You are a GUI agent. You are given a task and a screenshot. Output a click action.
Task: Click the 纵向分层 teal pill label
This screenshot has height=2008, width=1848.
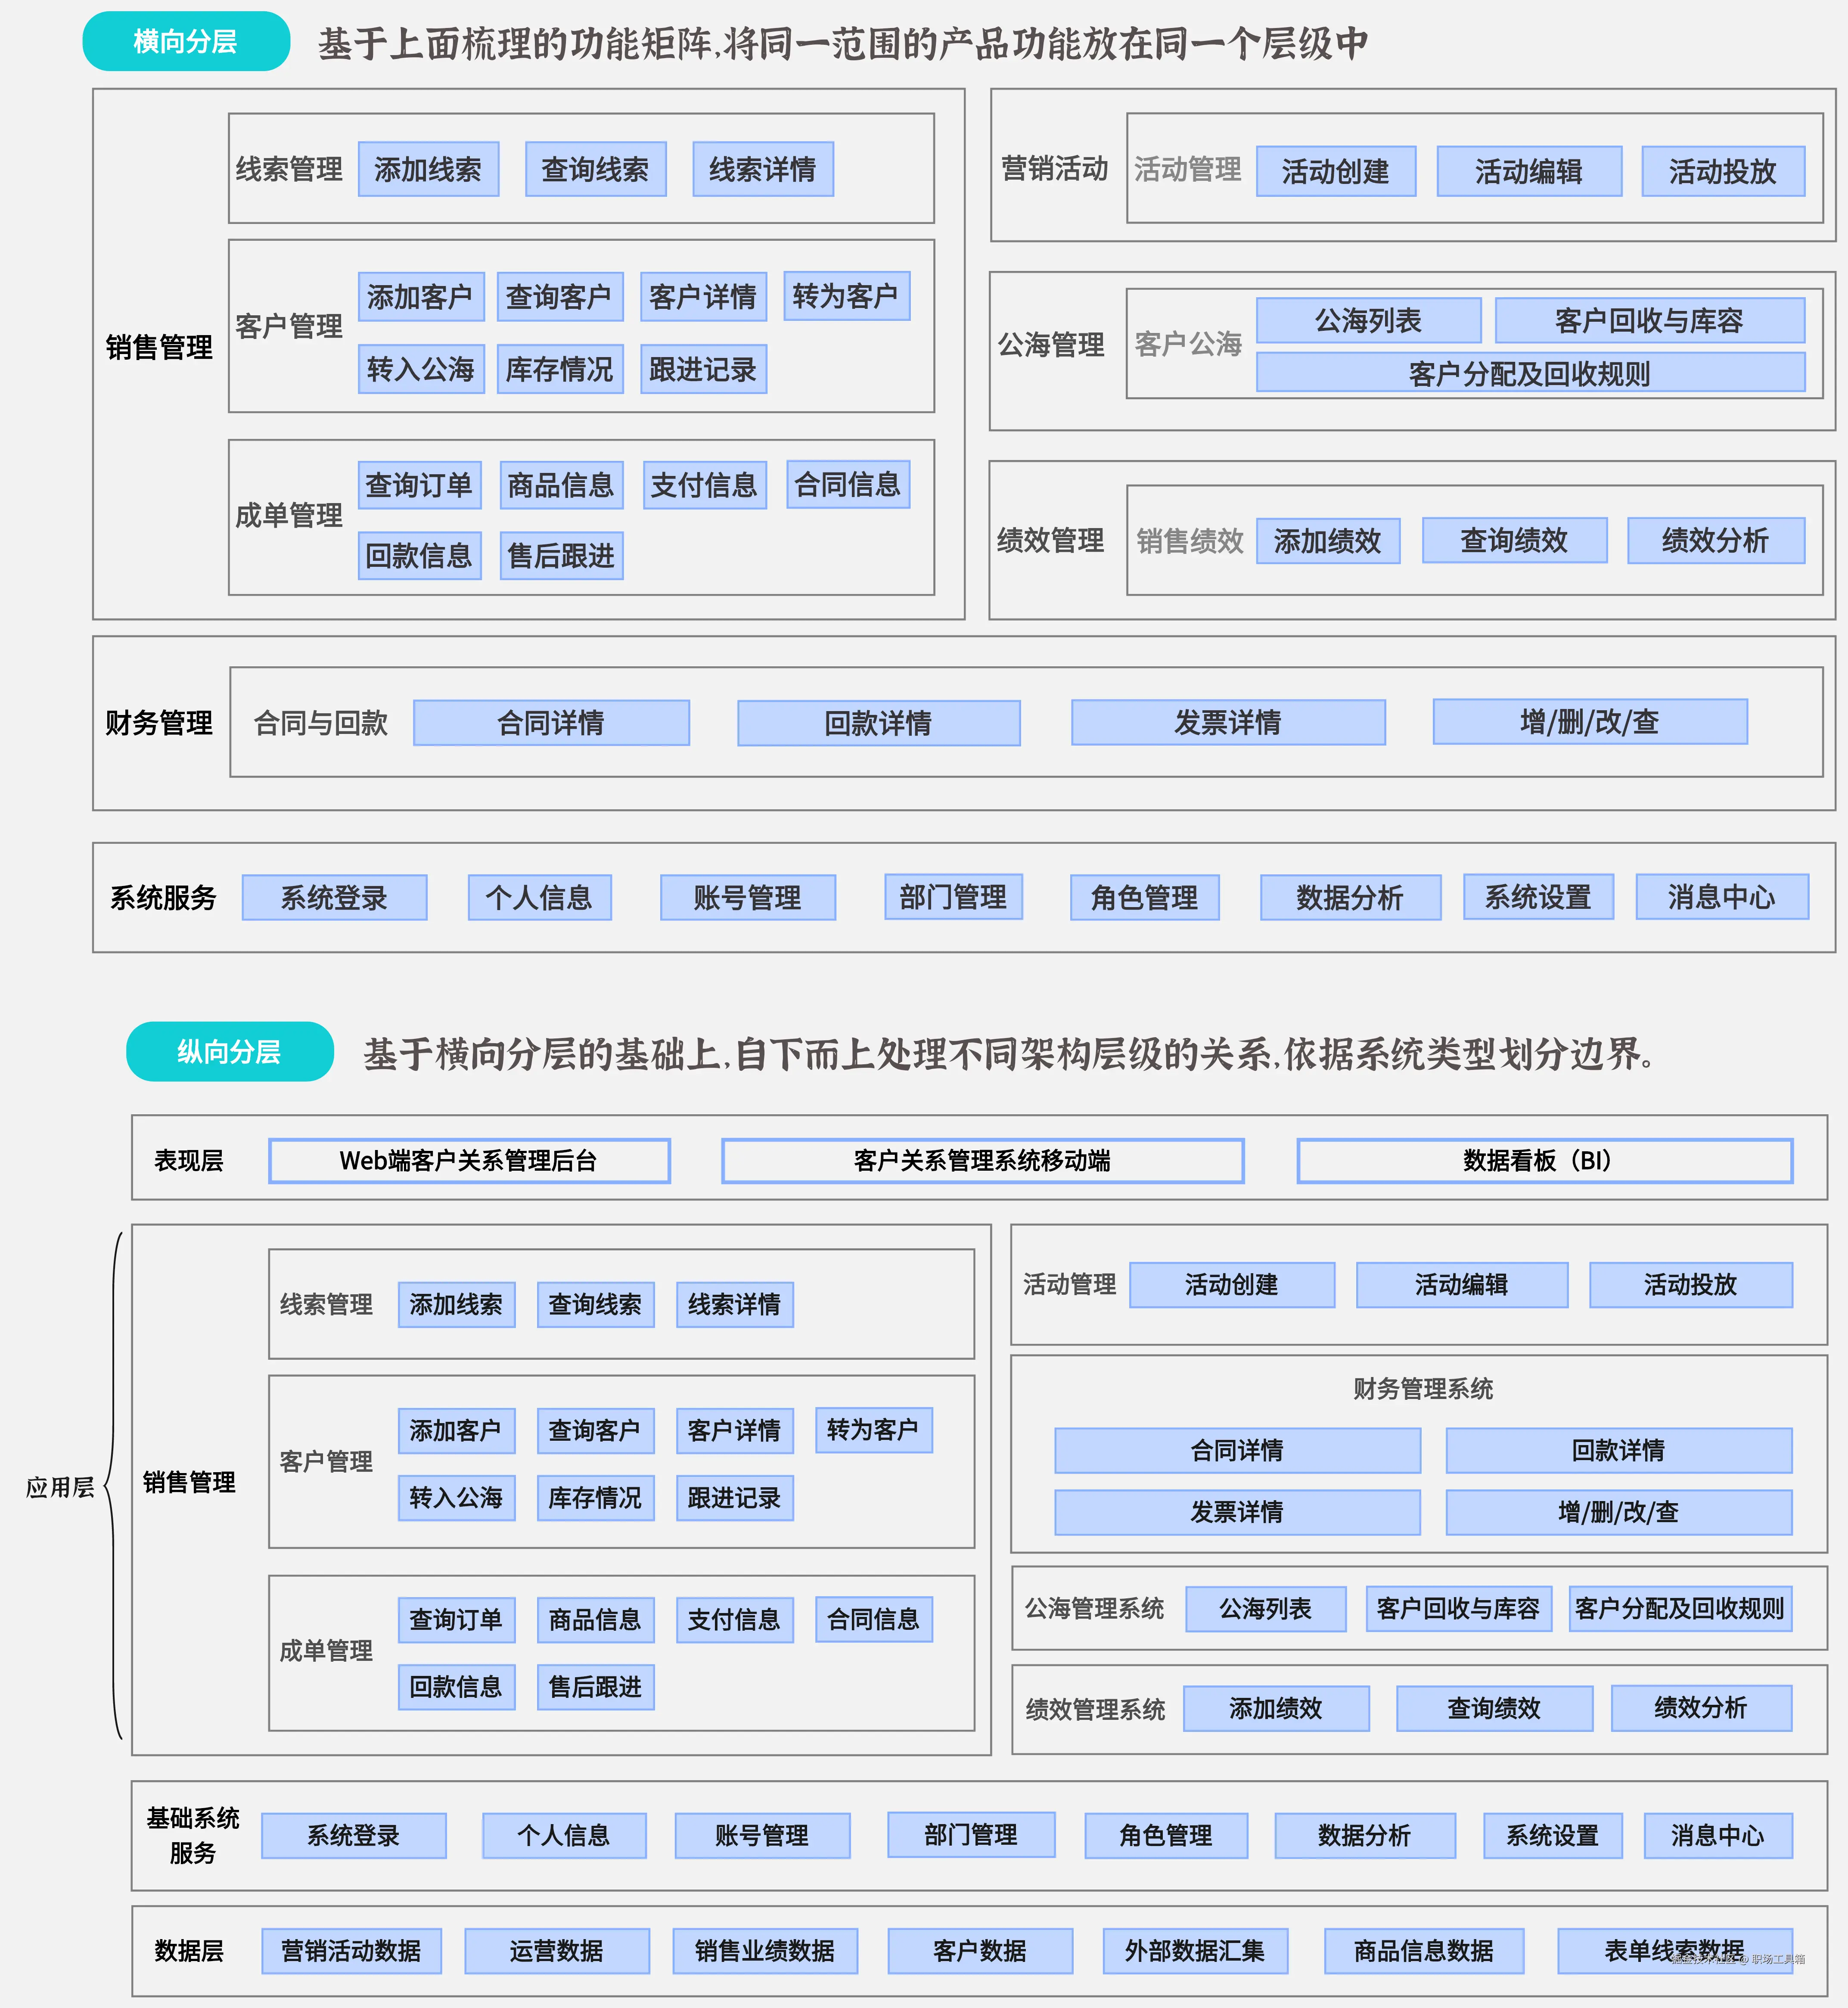[229, 1051]
